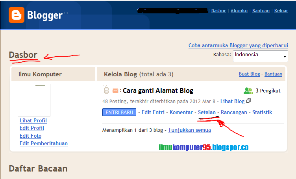Click Tunjukkan semua to show all blogs

point(190,130)
